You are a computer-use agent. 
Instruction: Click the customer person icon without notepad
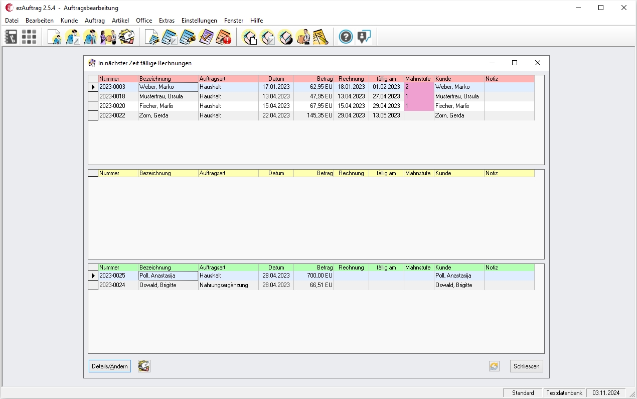[90, 37]
